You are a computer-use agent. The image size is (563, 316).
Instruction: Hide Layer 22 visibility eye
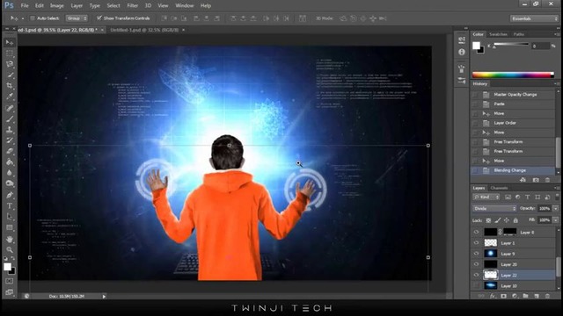(x=476, y=275)
